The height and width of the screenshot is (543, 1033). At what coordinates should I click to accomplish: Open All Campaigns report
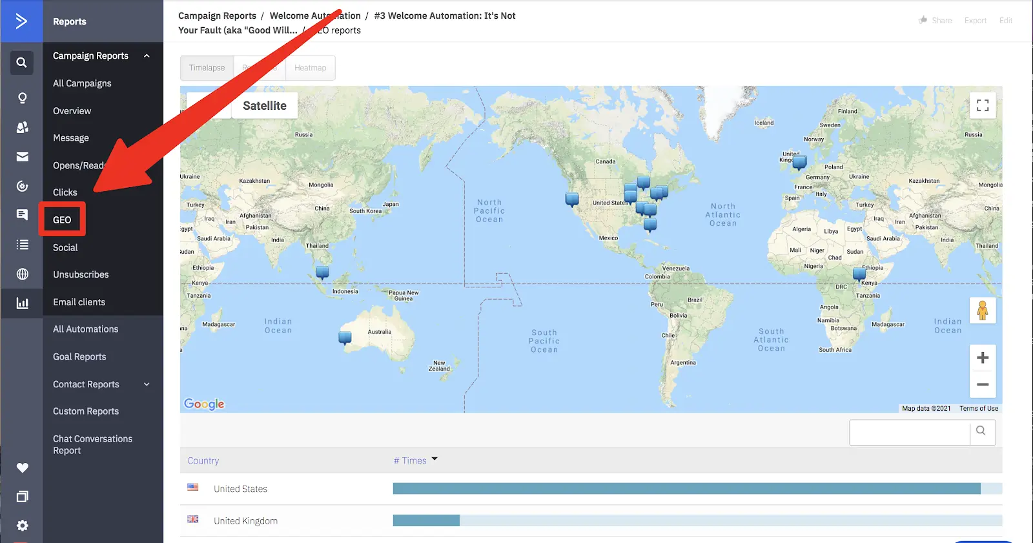(x=82, y=83)
